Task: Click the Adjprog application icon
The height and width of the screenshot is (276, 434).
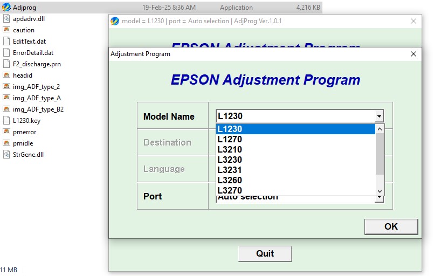Action: (x=6, y=7)
